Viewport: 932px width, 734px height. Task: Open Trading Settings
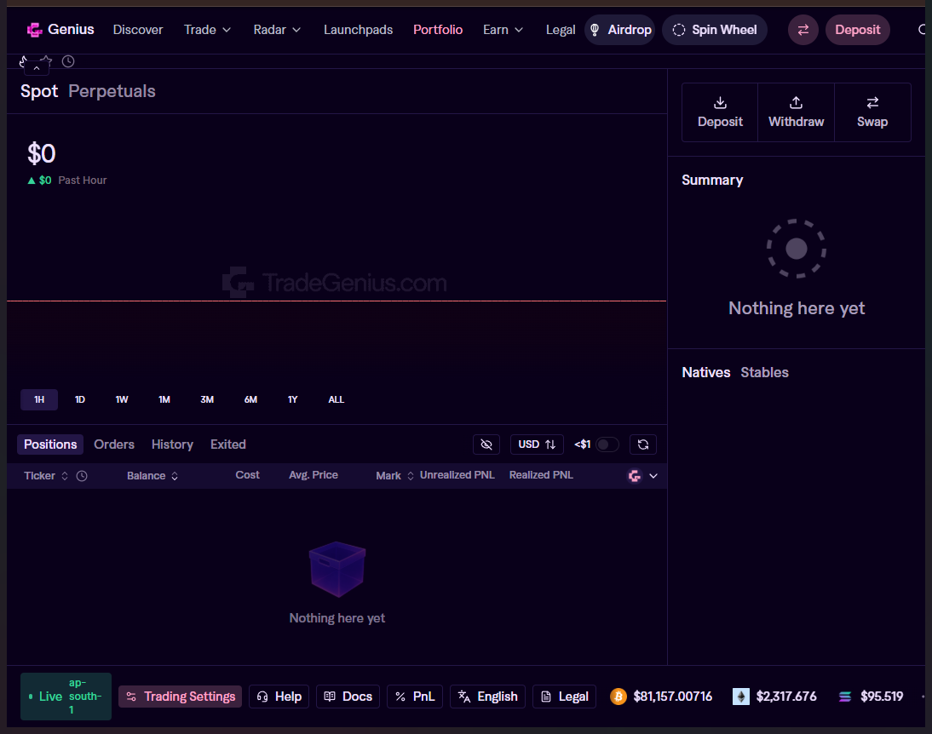pyautogui.click(x=180, y=697)
